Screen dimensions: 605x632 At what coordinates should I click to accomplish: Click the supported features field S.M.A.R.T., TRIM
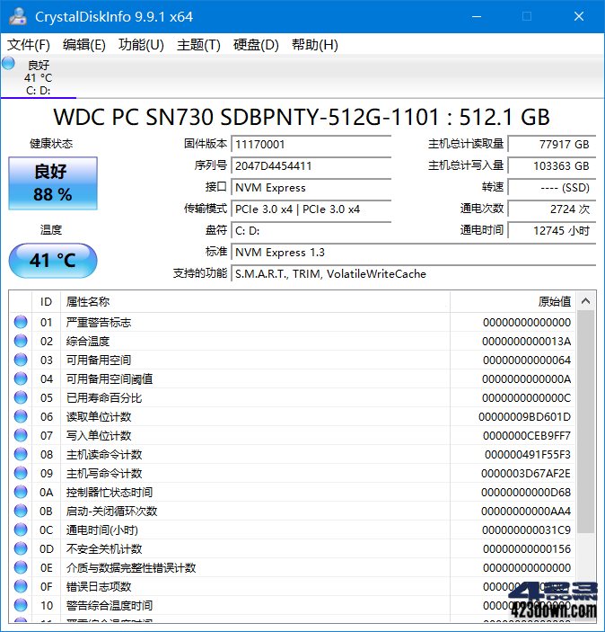pyautogui.click(x=414, y=274)
